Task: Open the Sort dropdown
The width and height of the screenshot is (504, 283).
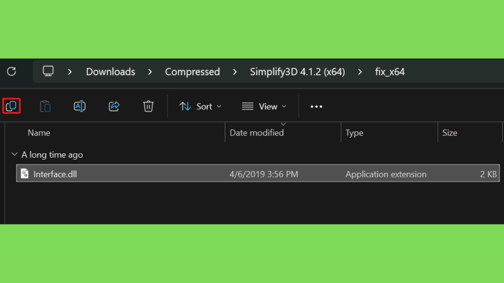Action: point(200,107)
